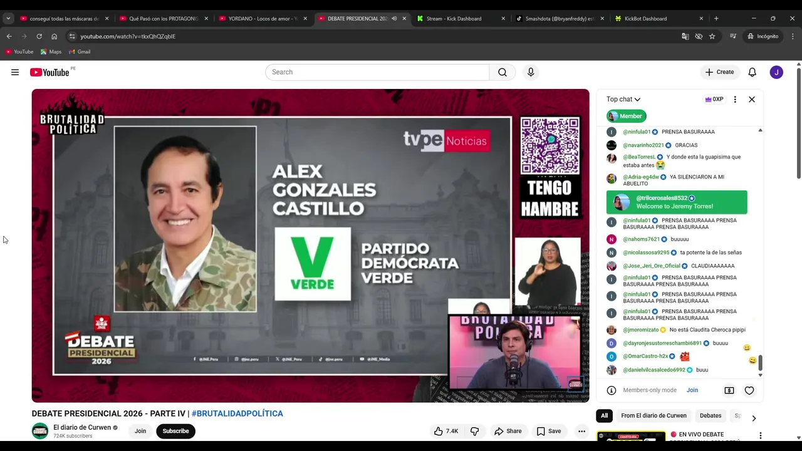Switch to Stream - Kick Dashboard tab
The height and width of the screenshot is (451, 802).
(461, 19)
